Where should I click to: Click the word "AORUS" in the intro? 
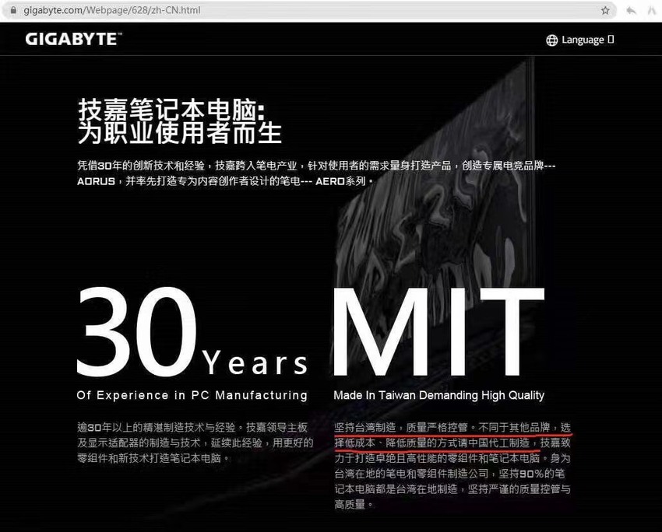(97, 181)
